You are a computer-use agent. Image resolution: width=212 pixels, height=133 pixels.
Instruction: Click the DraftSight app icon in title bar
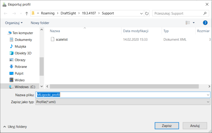tap(5, 5)
